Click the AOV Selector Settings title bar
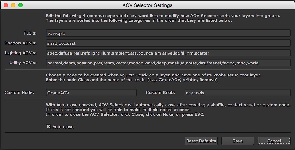This screenshot has width=295, height=150. point(147,5)
